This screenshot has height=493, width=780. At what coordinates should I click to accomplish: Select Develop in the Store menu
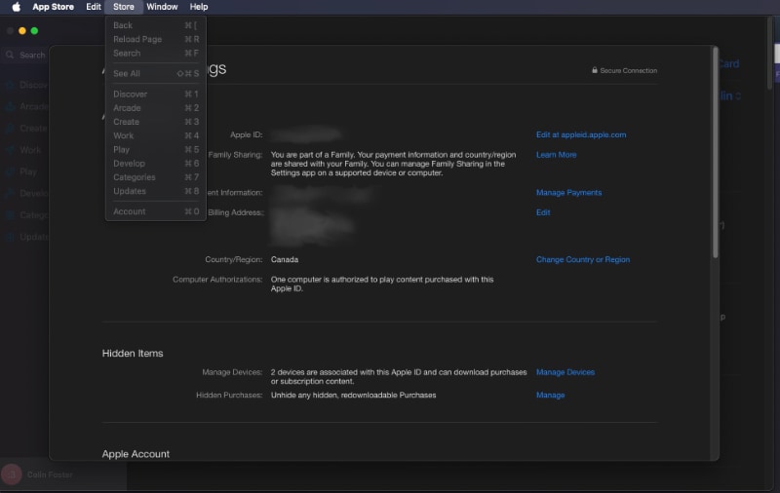pyautogui.click(x=156, y=164)
